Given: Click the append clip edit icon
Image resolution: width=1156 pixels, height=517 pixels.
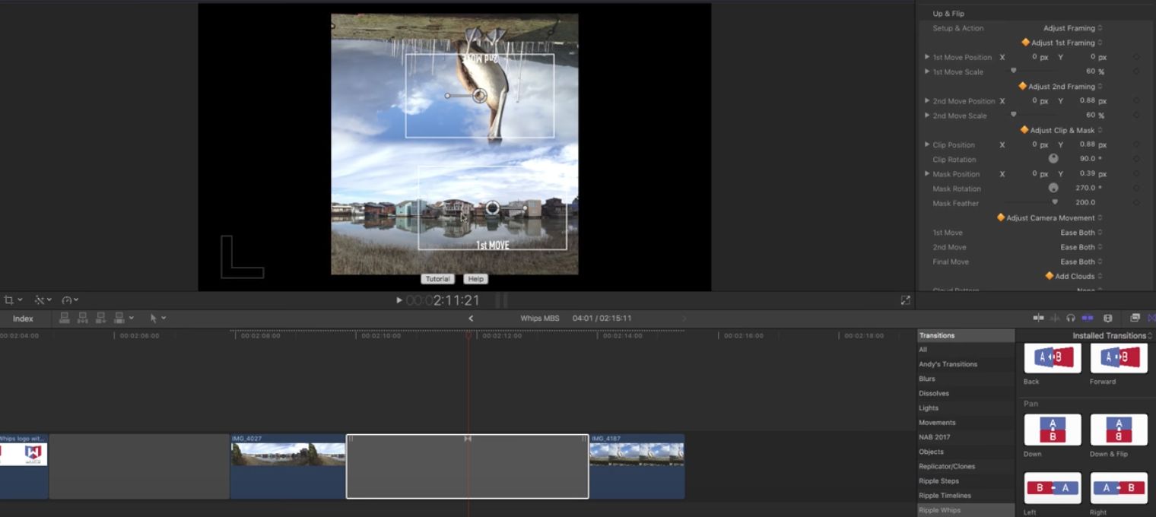Looking at the screenshot, I should click(100, 318).
